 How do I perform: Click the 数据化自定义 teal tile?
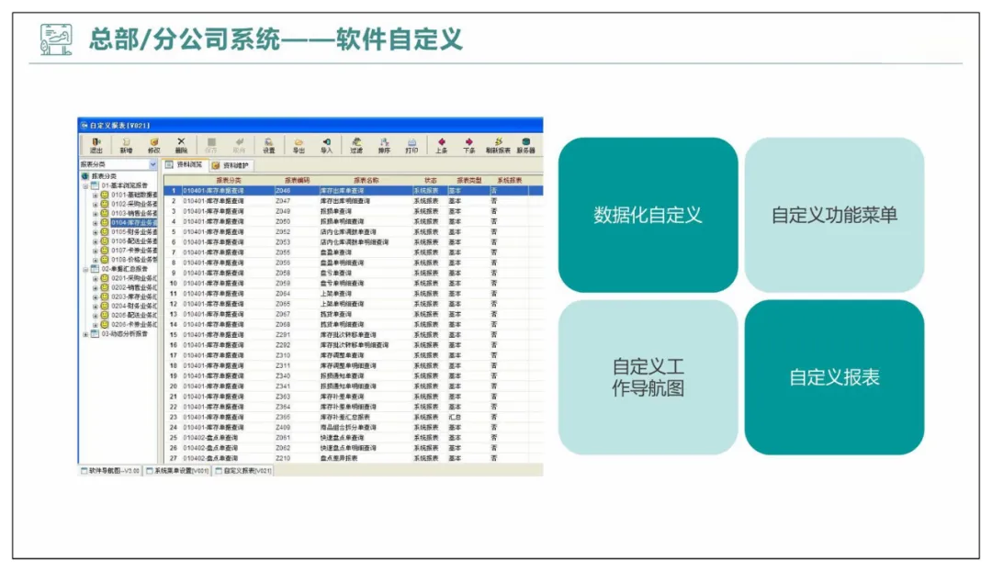pyautogui.click(x=648, y=216)
